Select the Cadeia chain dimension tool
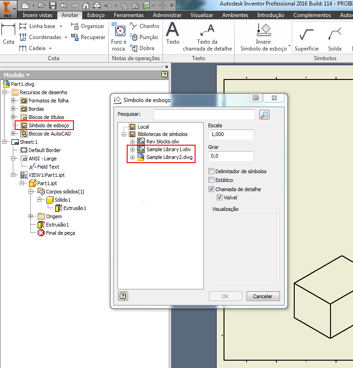Viewport: 353px width, 368px height. (33, 48)
